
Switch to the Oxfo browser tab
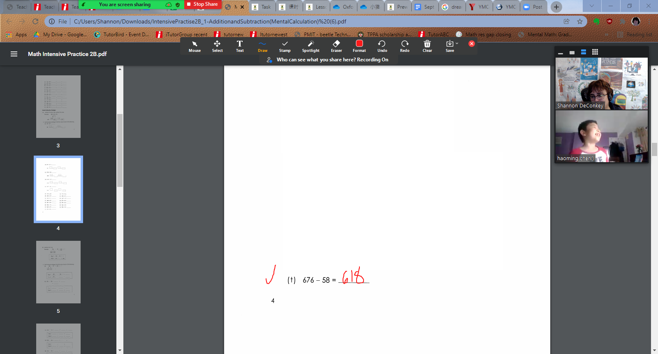[x=344, y=7]
